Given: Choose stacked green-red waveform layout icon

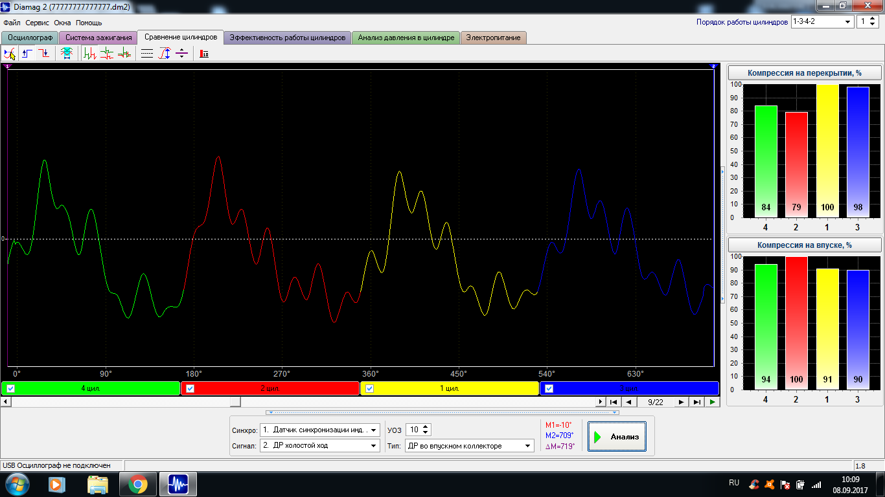Looking at the screenshot, I should (107, 54).
